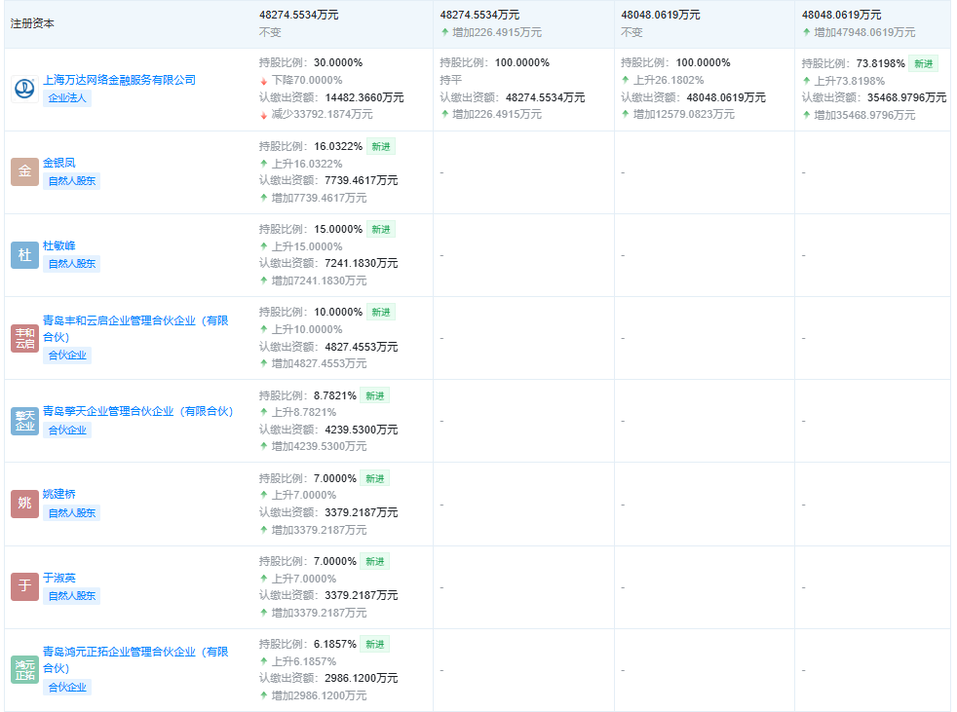This screenshot has width=957, height=712.
Task: Click the 企业法人 tag under 上海万达
Action: [x=67, y=97]
